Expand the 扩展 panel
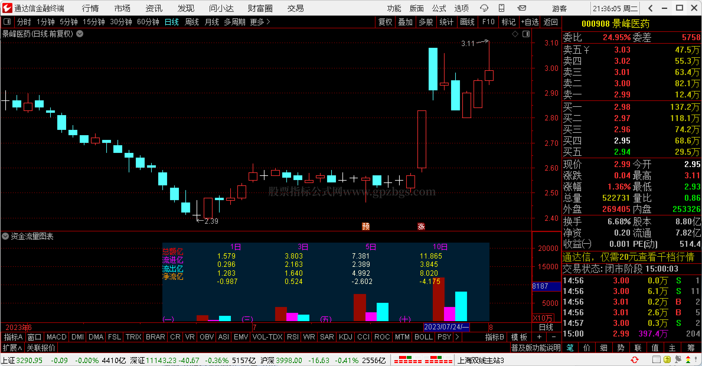This screenshot has width=702, height=366. coord(12,348)
